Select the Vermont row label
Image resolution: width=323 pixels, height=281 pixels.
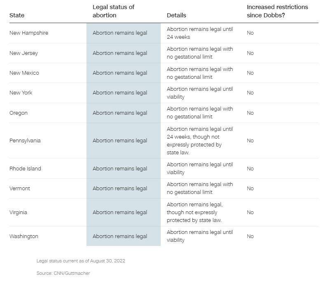click(20, 189)
